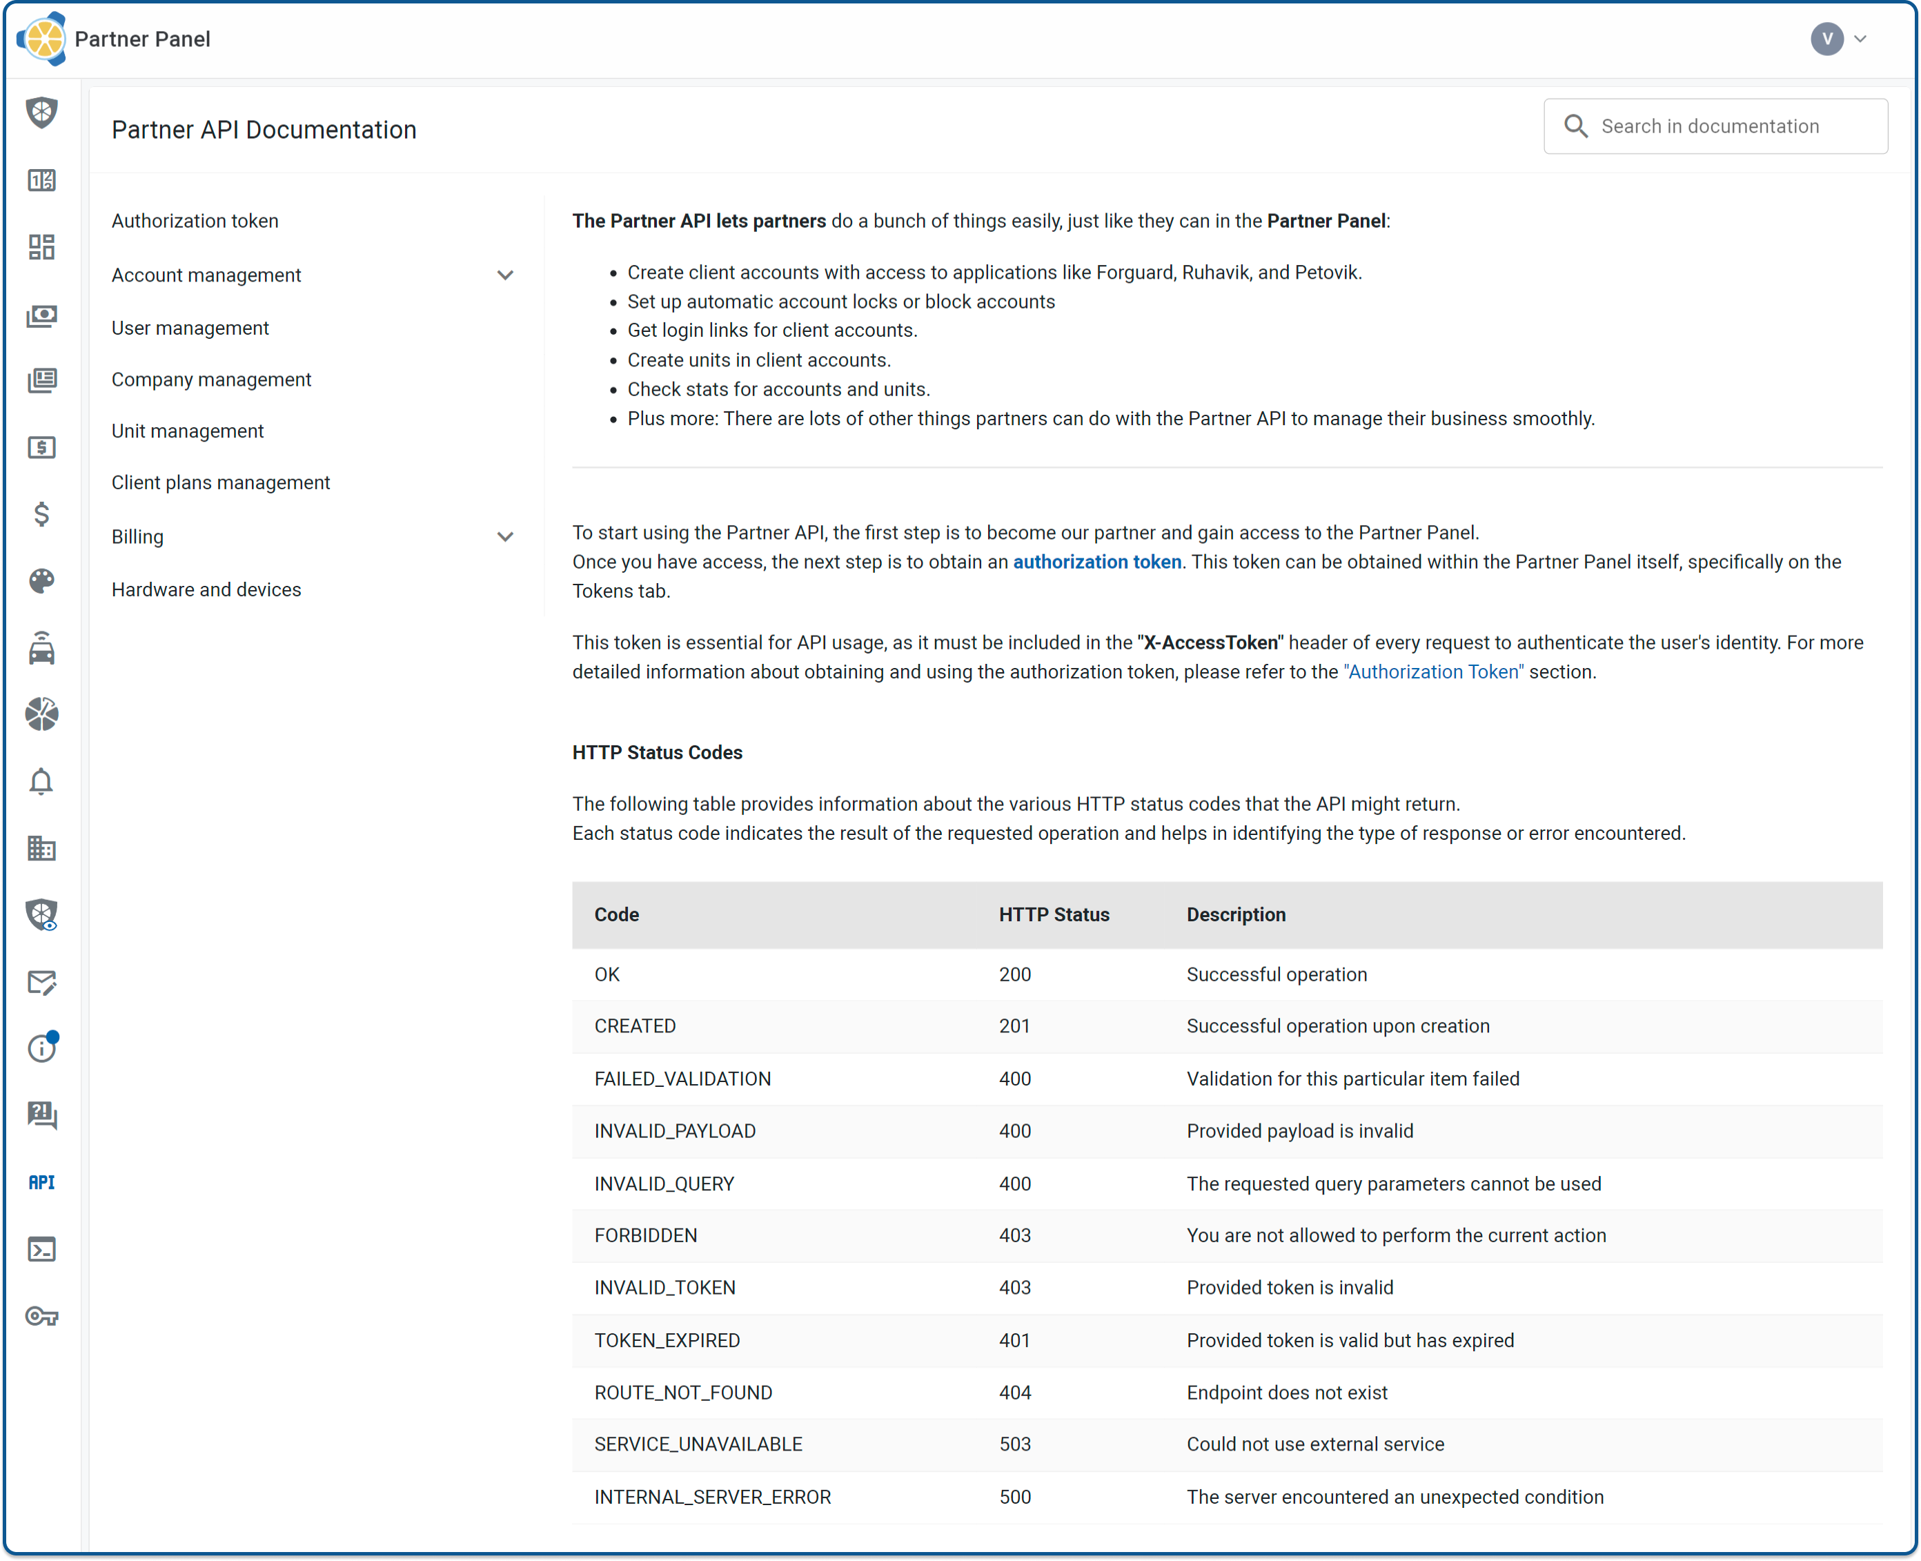Select the Client plans management item
This screenshot has height=1561, width=1921.
click(221, 482)
